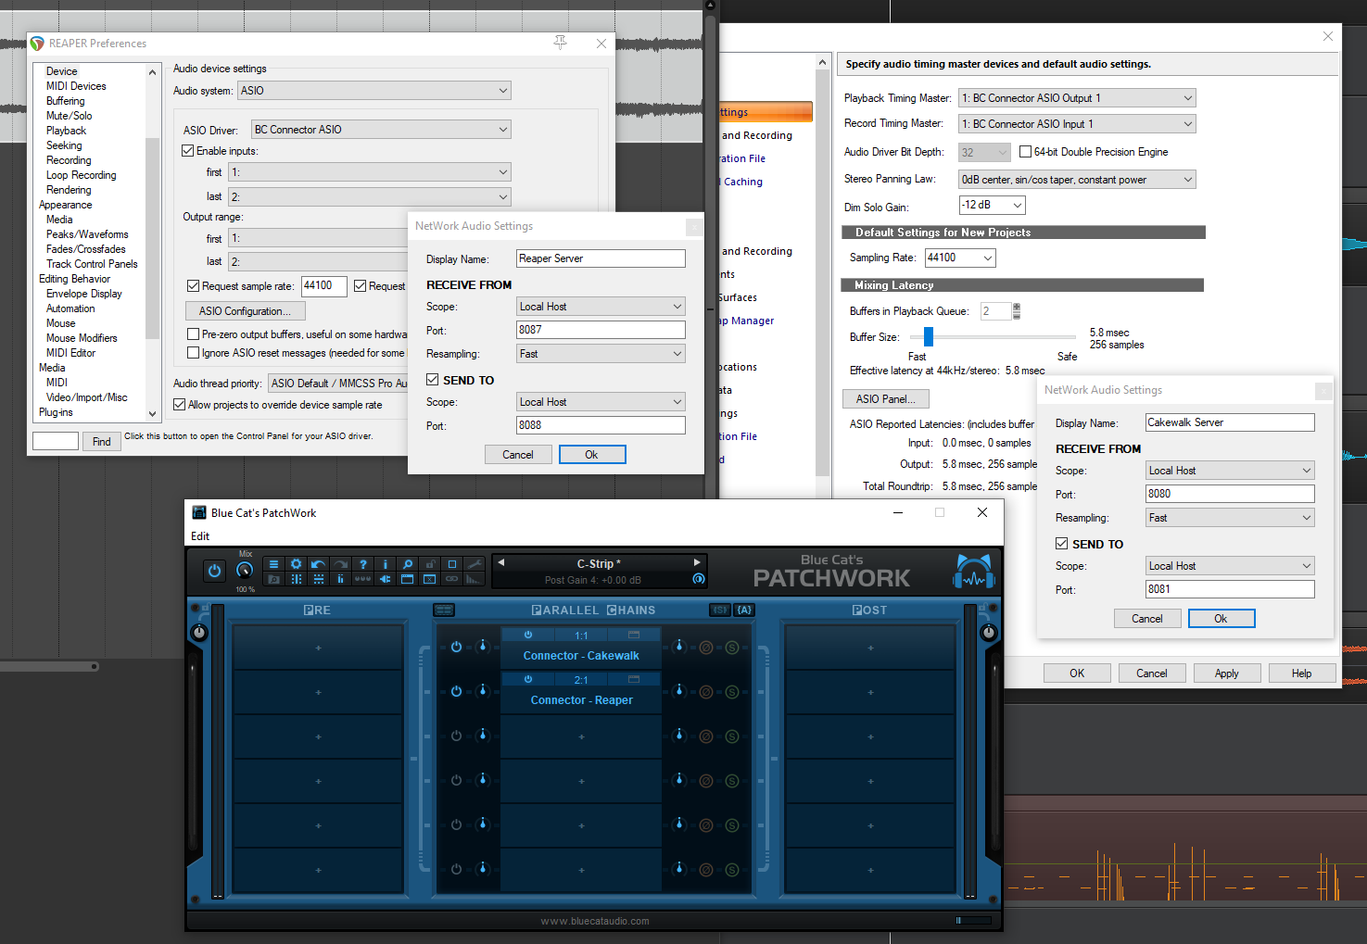The image size is (1367, 944).
Task: Select previous preset arrow beside C-Strip
Action: [501, 562]
